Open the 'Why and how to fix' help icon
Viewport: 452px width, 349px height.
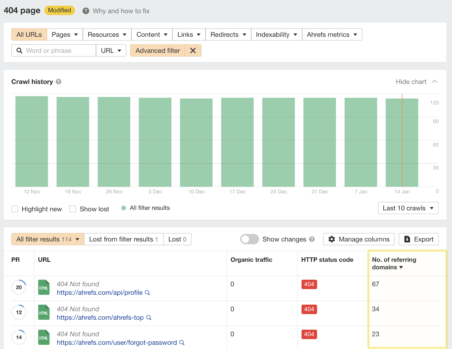[86, 11]
